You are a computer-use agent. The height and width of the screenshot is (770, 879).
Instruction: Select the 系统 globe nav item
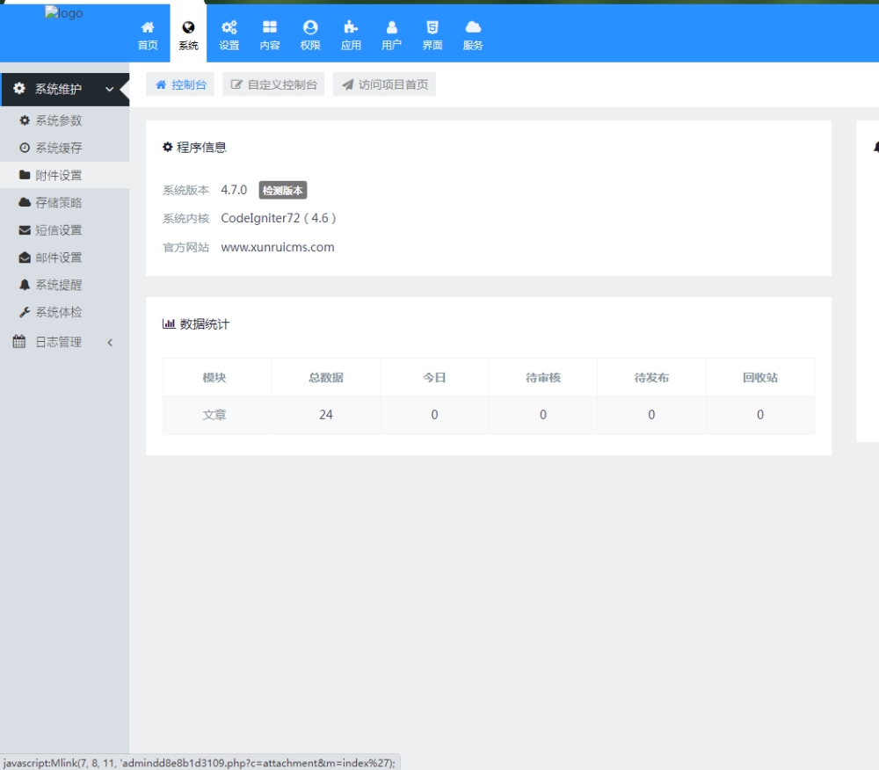pos(188,35)
